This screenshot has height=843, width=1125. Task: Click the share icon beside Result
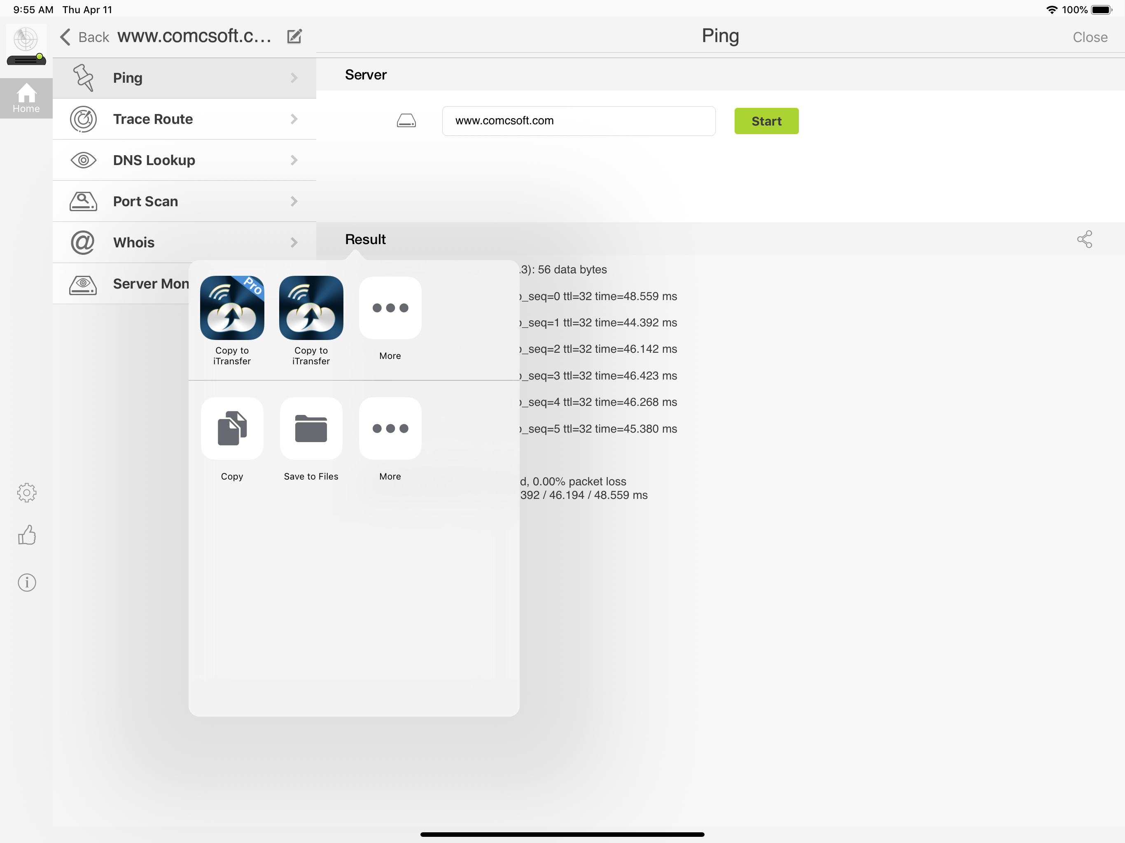click(1085, 239)
